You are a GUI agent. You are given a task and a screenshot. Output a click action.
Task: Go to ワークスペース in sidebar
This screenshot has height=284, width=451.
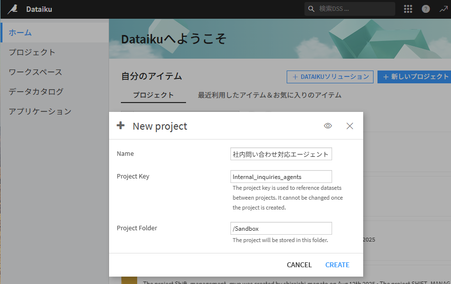(36, 72)
